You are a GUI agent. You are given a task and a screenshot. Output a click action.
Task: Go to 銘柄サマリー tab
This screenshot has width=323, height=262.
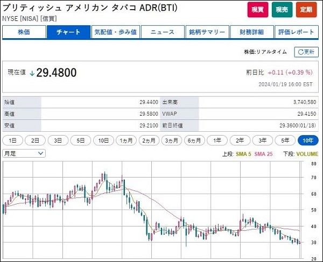point(207,32)
